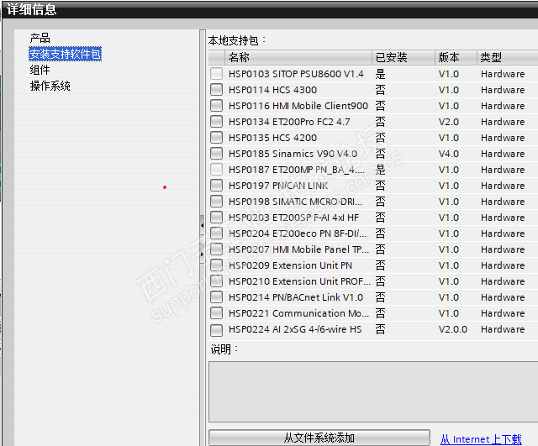Select 安装支持软件包 in the left navigation
Image resolution: width=538 pixels, height=446 pixels.
click(x=66, y=54)
